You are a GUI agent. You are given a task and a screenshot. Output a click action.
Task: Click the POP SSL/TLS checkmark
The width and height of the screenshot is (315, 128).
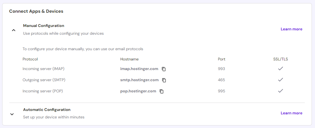point(280,91)
